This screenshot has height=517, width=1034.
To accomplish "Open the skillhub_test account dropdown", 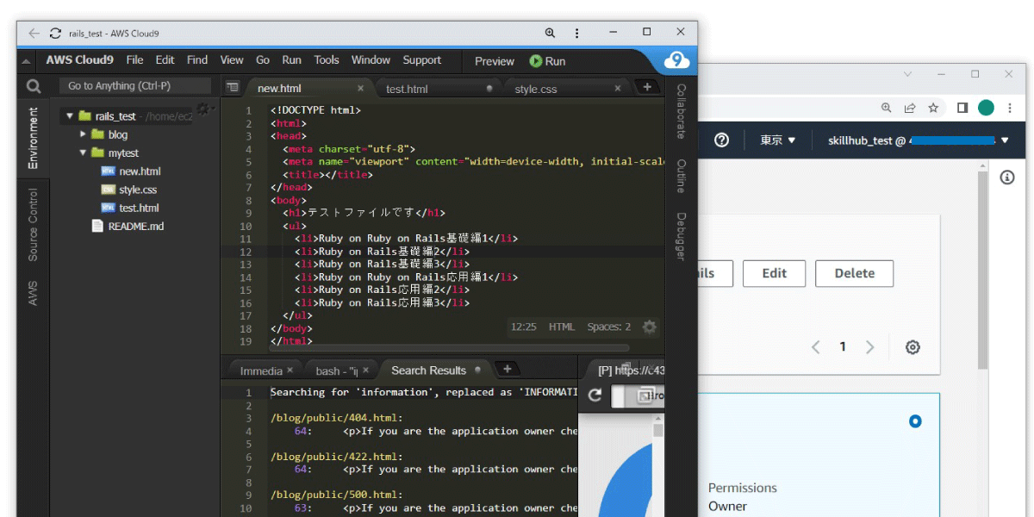I will tap(918, 140).
